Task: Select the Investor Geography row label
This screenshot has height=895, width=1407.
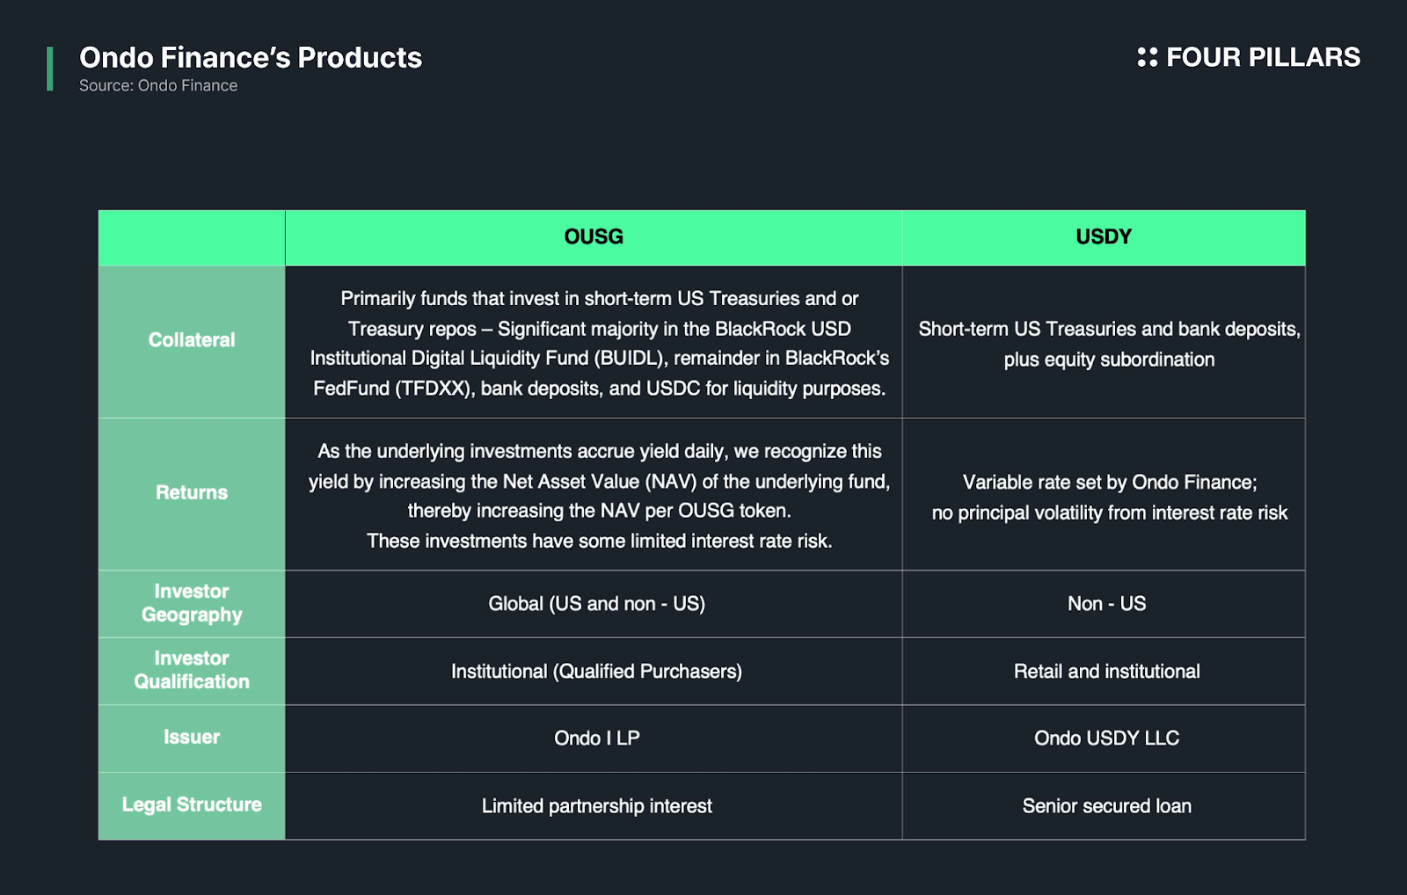Action: click(192, 603)
